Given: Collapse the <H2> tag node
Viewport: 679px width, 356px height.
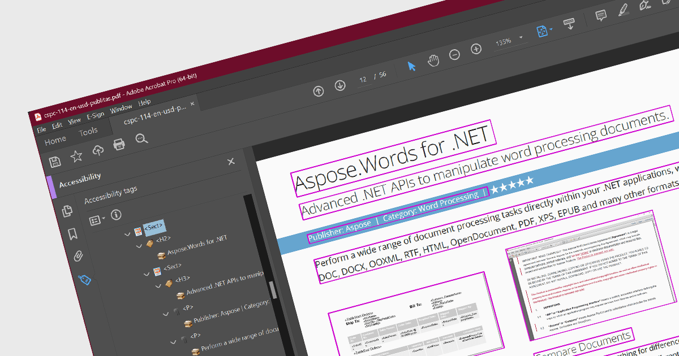Looking at the screenshot, I should pyautogui.click(x=139, y=246).
